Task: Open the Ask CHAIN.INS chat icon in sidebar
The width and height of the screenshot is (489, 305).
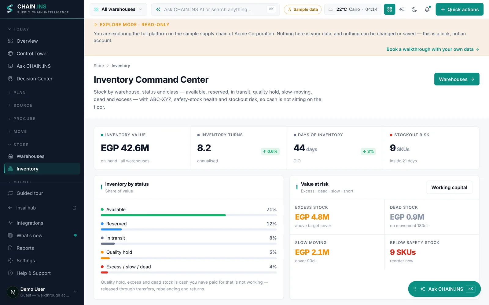Action: click(x=10, y=66)
